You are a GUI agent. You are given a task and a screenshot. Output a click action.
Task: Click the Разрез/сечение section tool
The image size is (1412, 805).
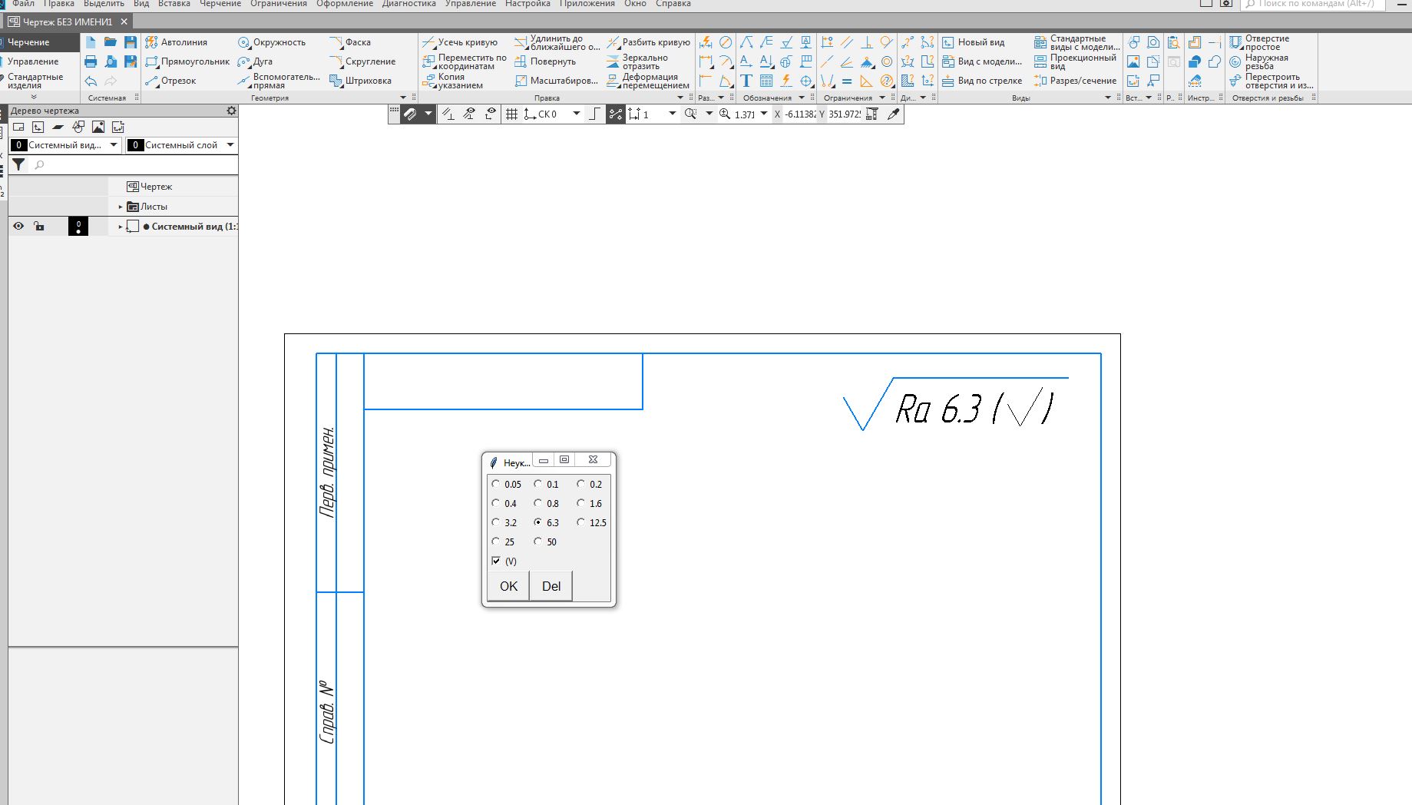point(1075,81)
